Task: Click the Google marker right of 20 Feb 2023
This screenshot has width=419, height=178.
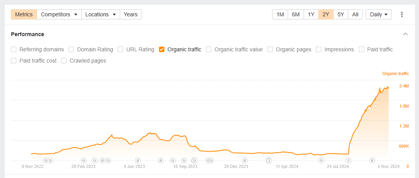Action: (x=94, y=160)
